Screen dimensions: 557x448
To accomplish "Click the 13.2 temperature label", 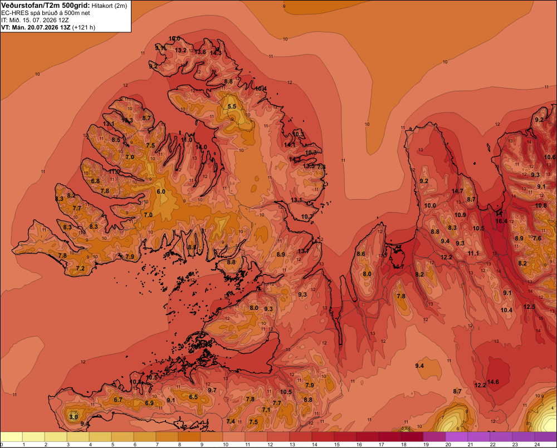I will tap(180, 51).
